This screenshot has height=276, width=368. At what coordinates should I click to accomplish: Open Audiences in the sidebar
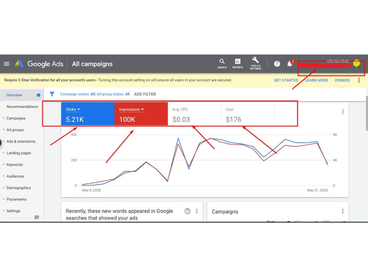pos(15,176)
